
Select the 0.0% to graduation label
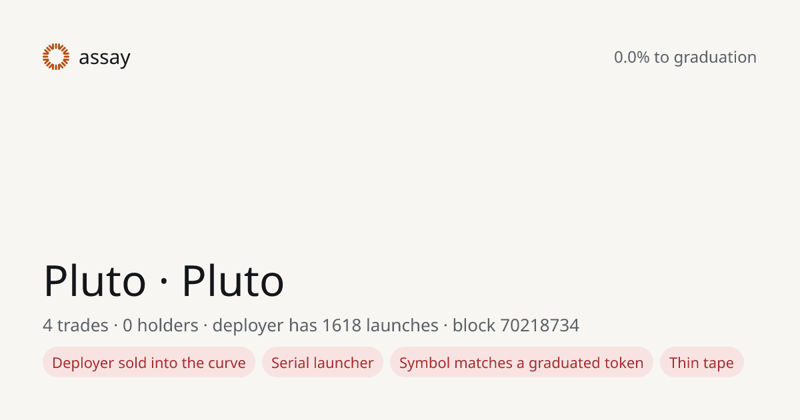(685, 57)
